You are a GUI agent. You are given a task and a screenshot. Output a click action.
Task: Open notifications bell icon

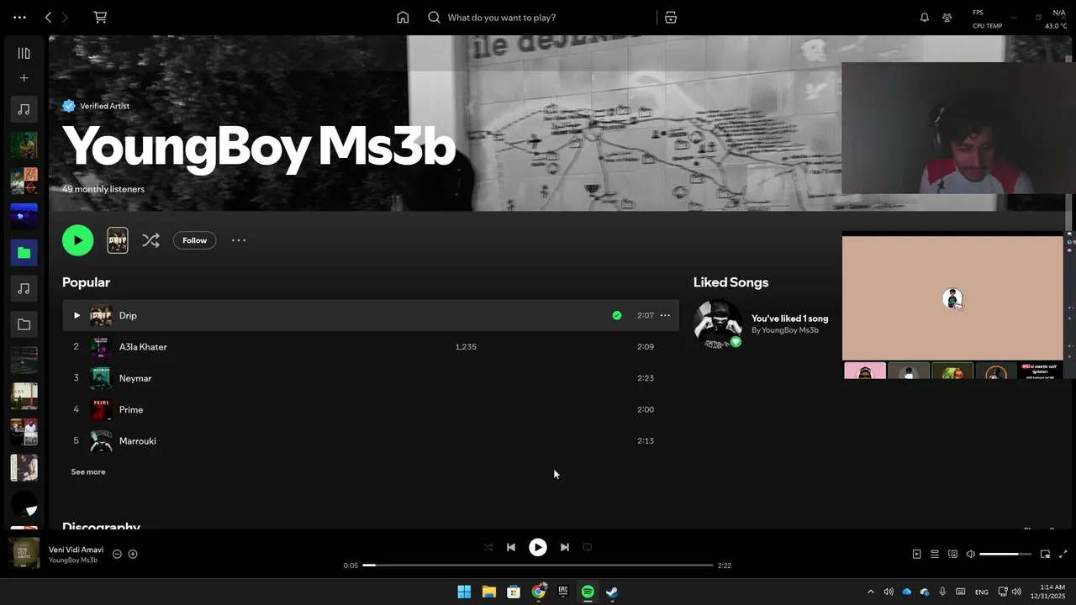click(x=925, y=17)
